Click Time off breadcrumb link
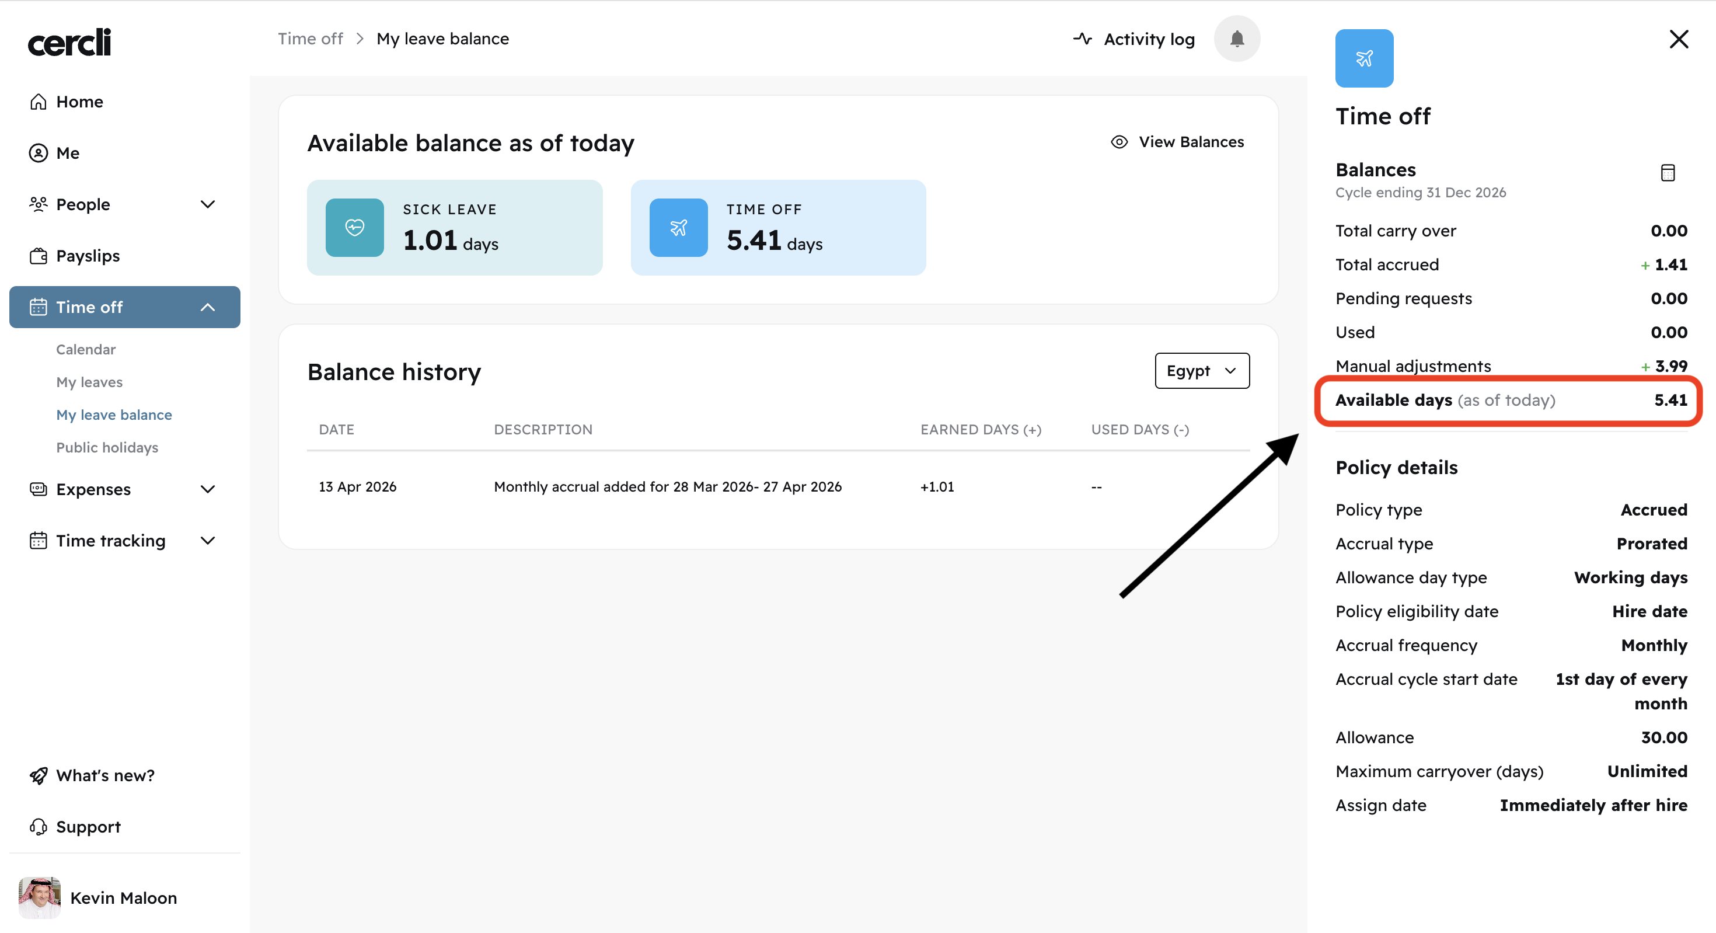1716x933 pixels. point(310,39)
